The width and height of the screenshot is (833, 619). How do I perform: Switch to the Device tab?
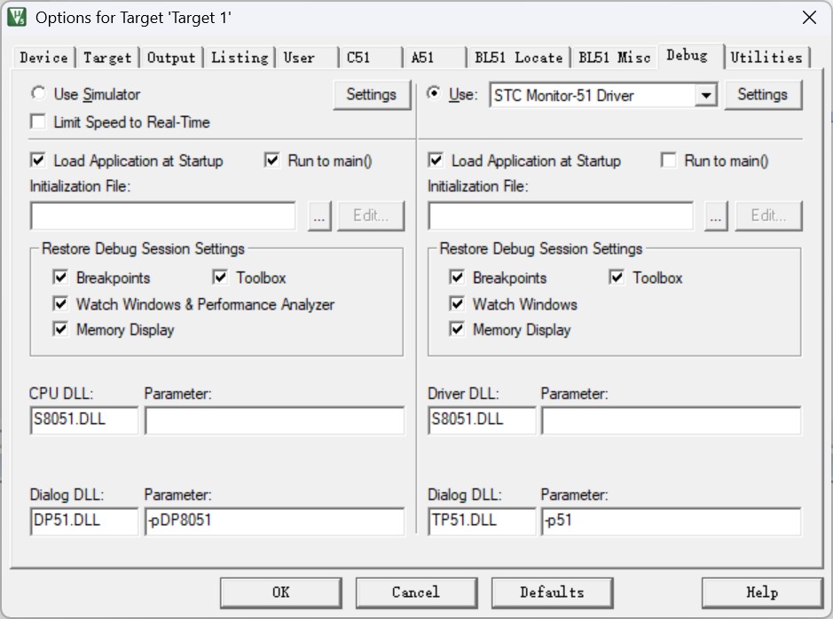coord(43,58)
